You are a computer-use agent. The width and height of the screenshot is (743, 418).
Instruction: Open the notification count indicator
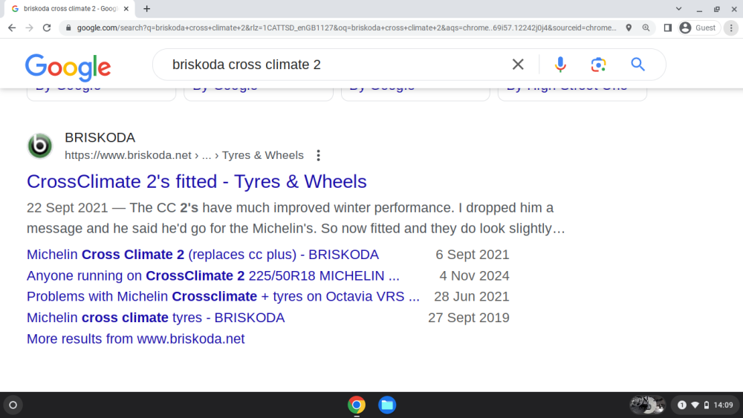682,405
